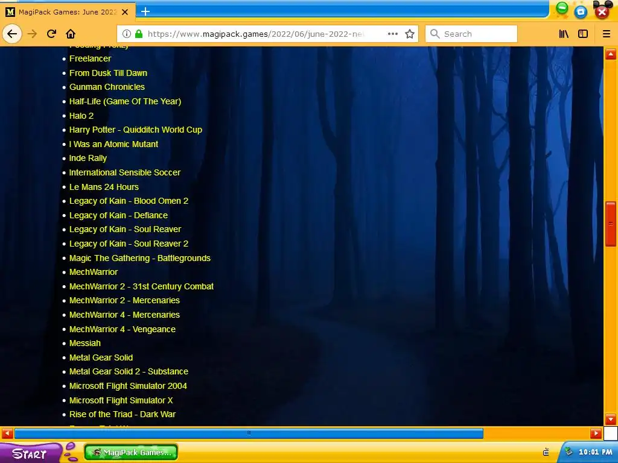Screen dimensions: 618x463
Task: View secure connection padlock details
Action: [139, 34]
